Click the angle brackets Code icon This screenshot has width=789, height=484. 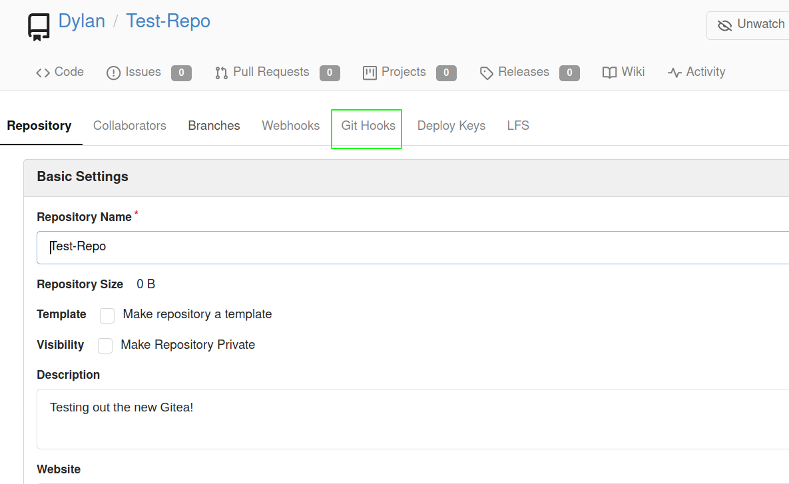click(x=43, y=73)
